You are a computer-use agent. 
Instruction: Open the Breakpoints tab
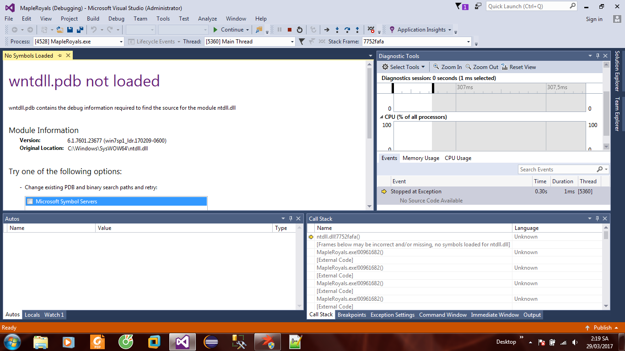(x=352, y=315)
